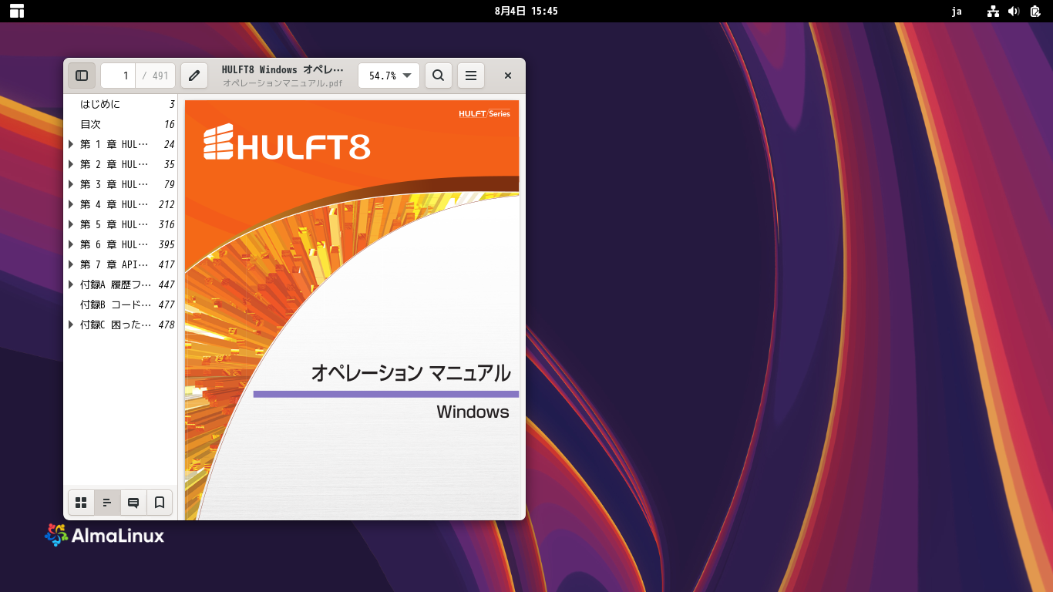Switch sidebar to thumbnails grid view

[x=81, y=503]
